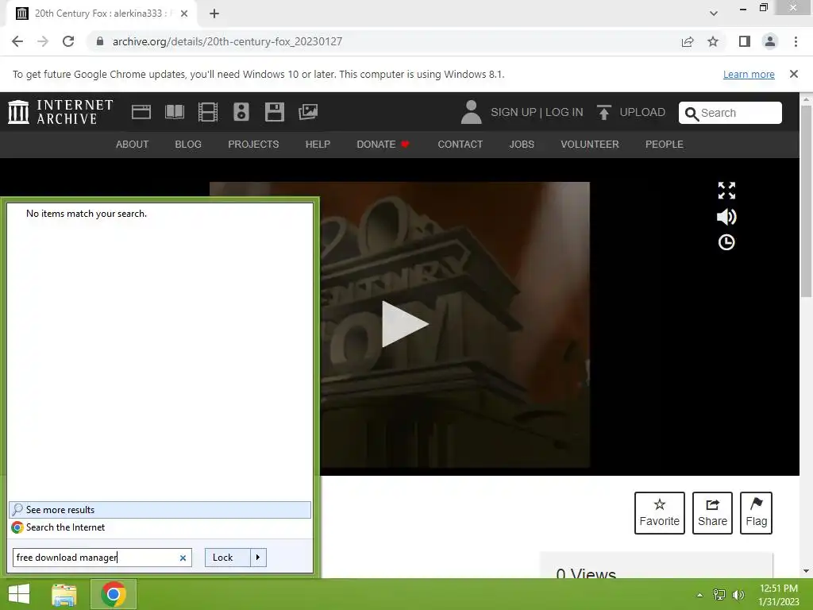Viewport: 813px width, 610px height.
Task: Enter fullscreen with the expand arrows icon
Action: coord(726,191)
